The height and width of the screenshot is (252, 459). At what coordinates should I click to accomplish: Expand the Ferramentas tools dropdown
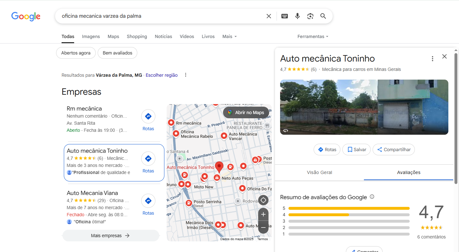click(313, 36)
